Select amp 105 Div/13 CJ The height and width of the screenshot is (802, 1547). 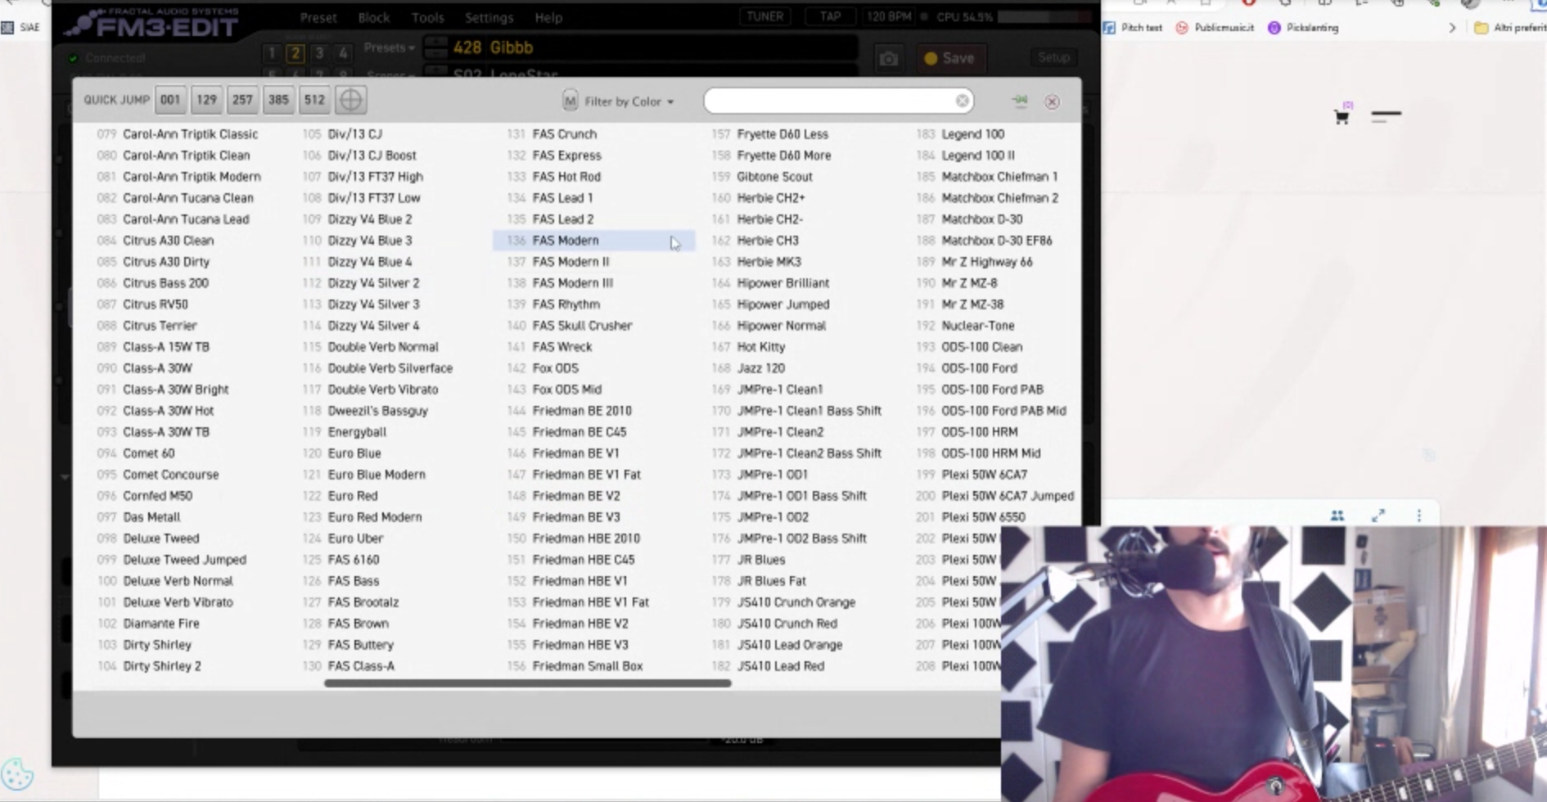(342, 134)
